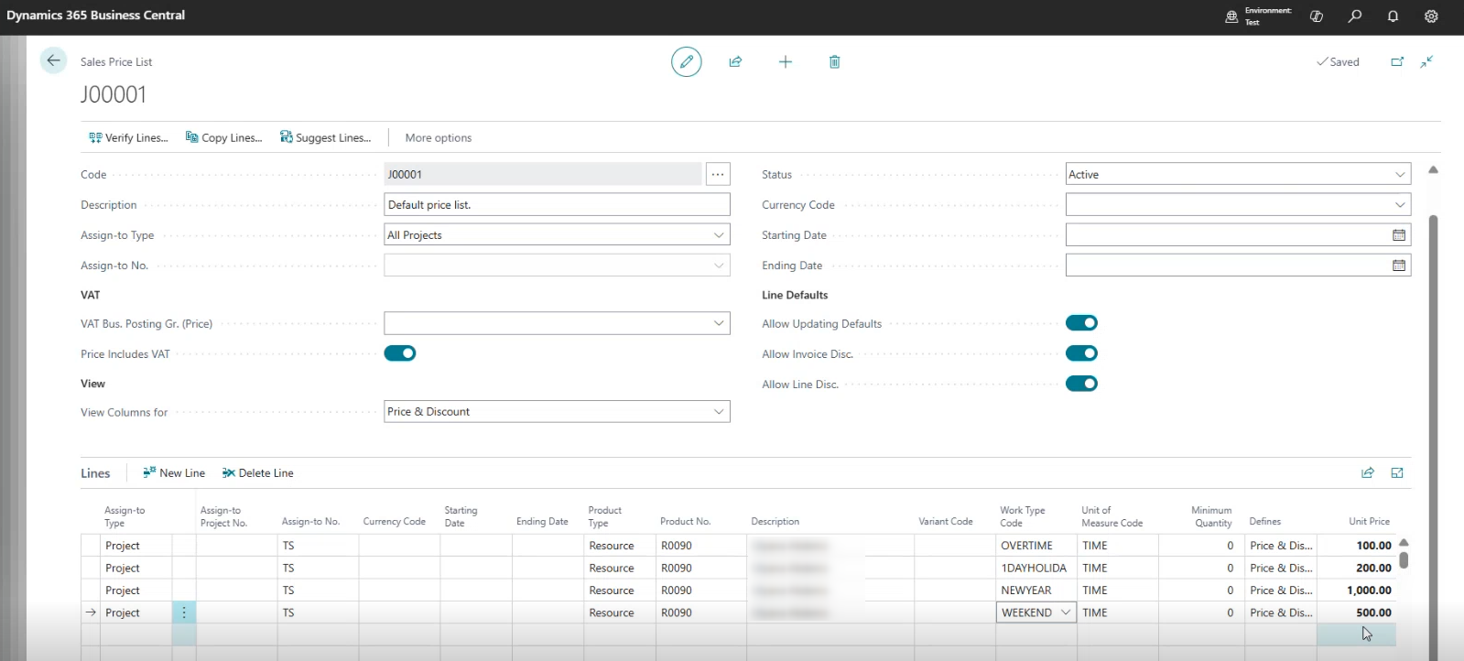The height and width of the screenshot is (661, 1464).
Task: Click Work Type Code column header
Action: [x=1022, y=516]
